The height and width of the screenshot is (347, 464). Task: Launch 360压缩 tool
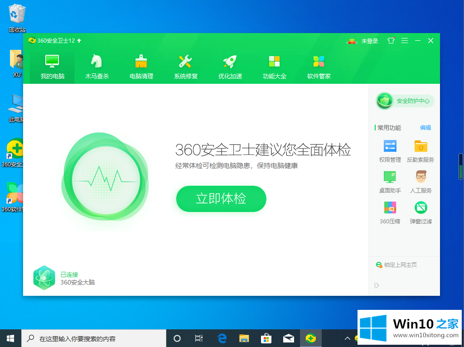click(390, 213)
